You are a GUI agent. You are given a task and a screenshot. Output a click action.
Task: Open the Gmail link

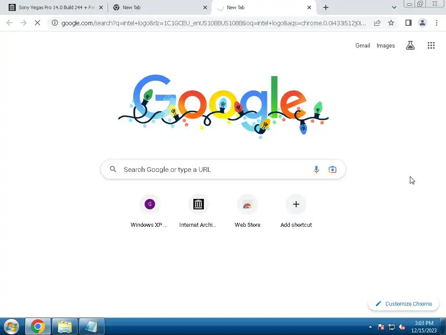pos(362,45)
